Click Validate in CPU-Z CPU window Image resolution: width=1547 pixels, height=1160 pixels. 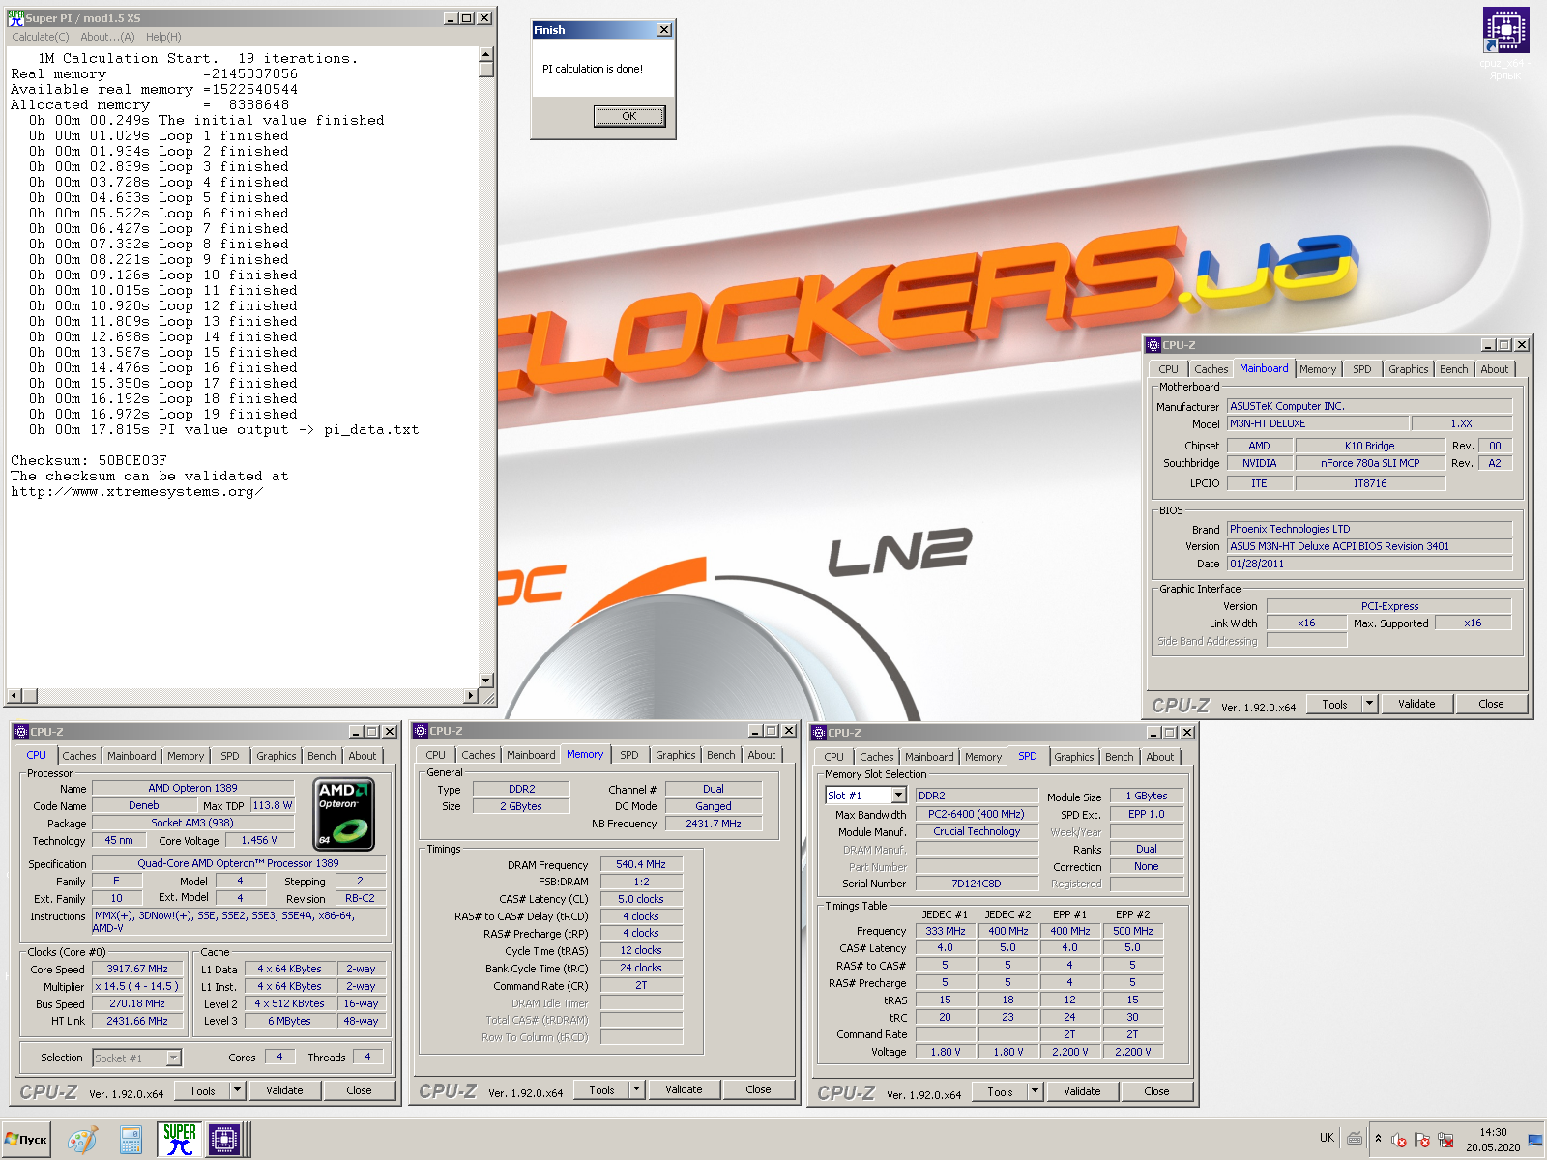[x=284, y=1090]
